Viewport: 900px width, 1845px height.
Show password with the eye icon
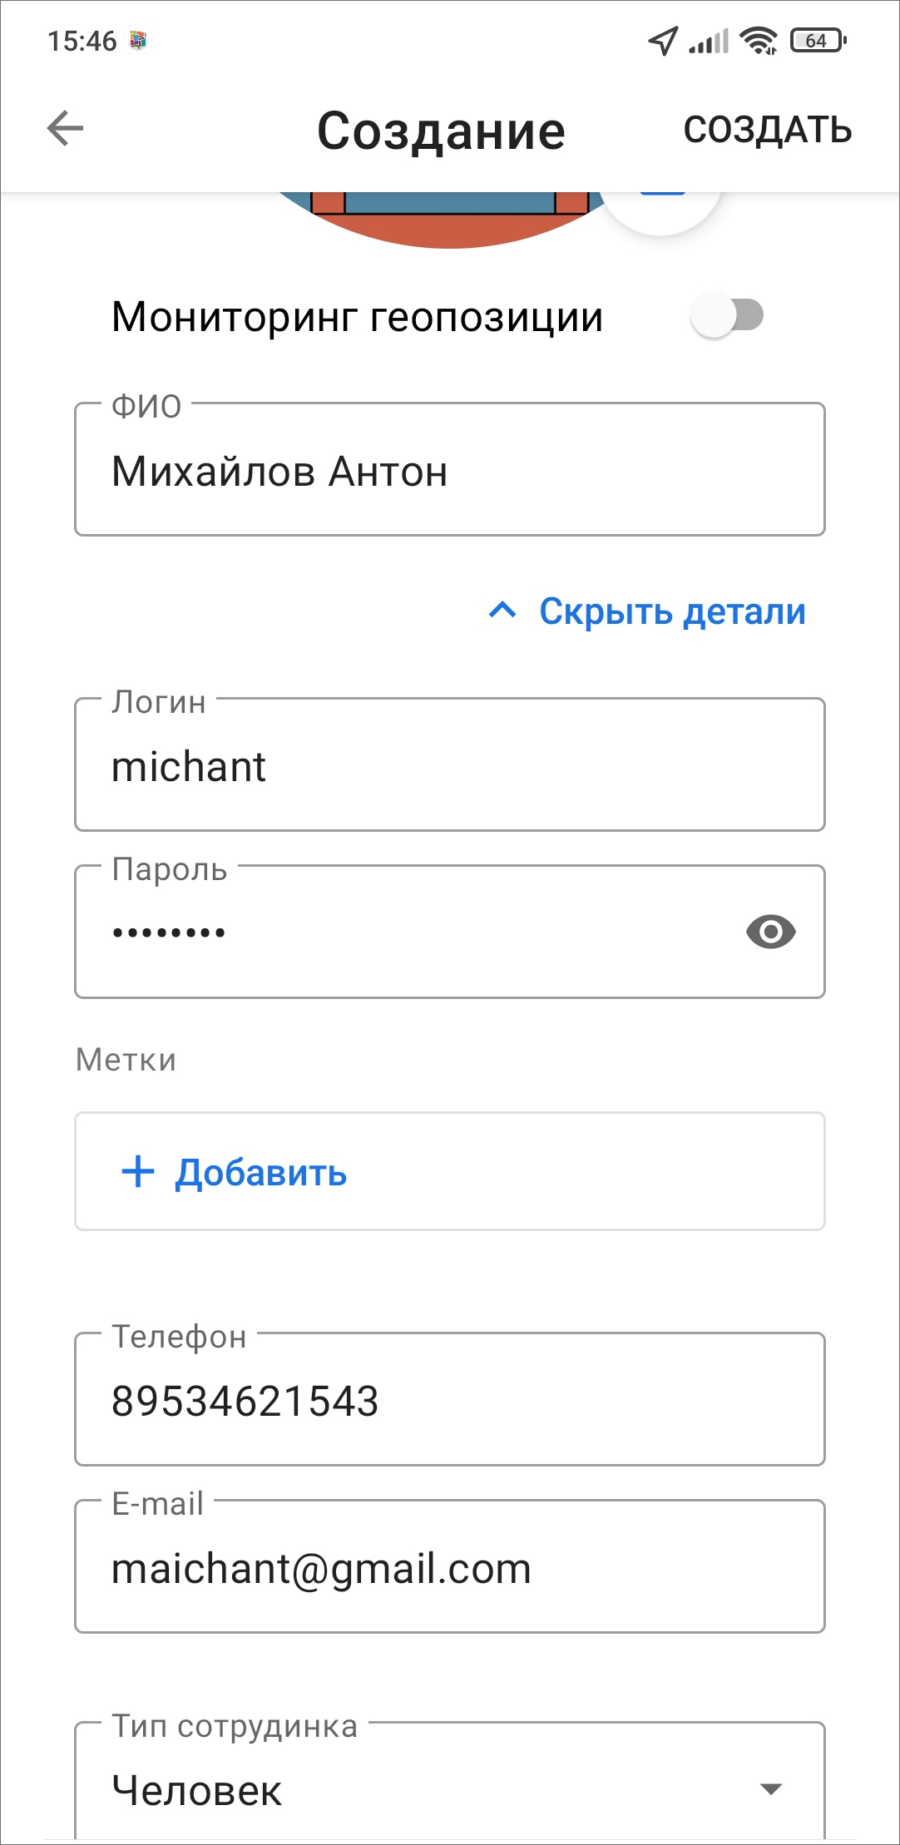[x=770, y=932]
